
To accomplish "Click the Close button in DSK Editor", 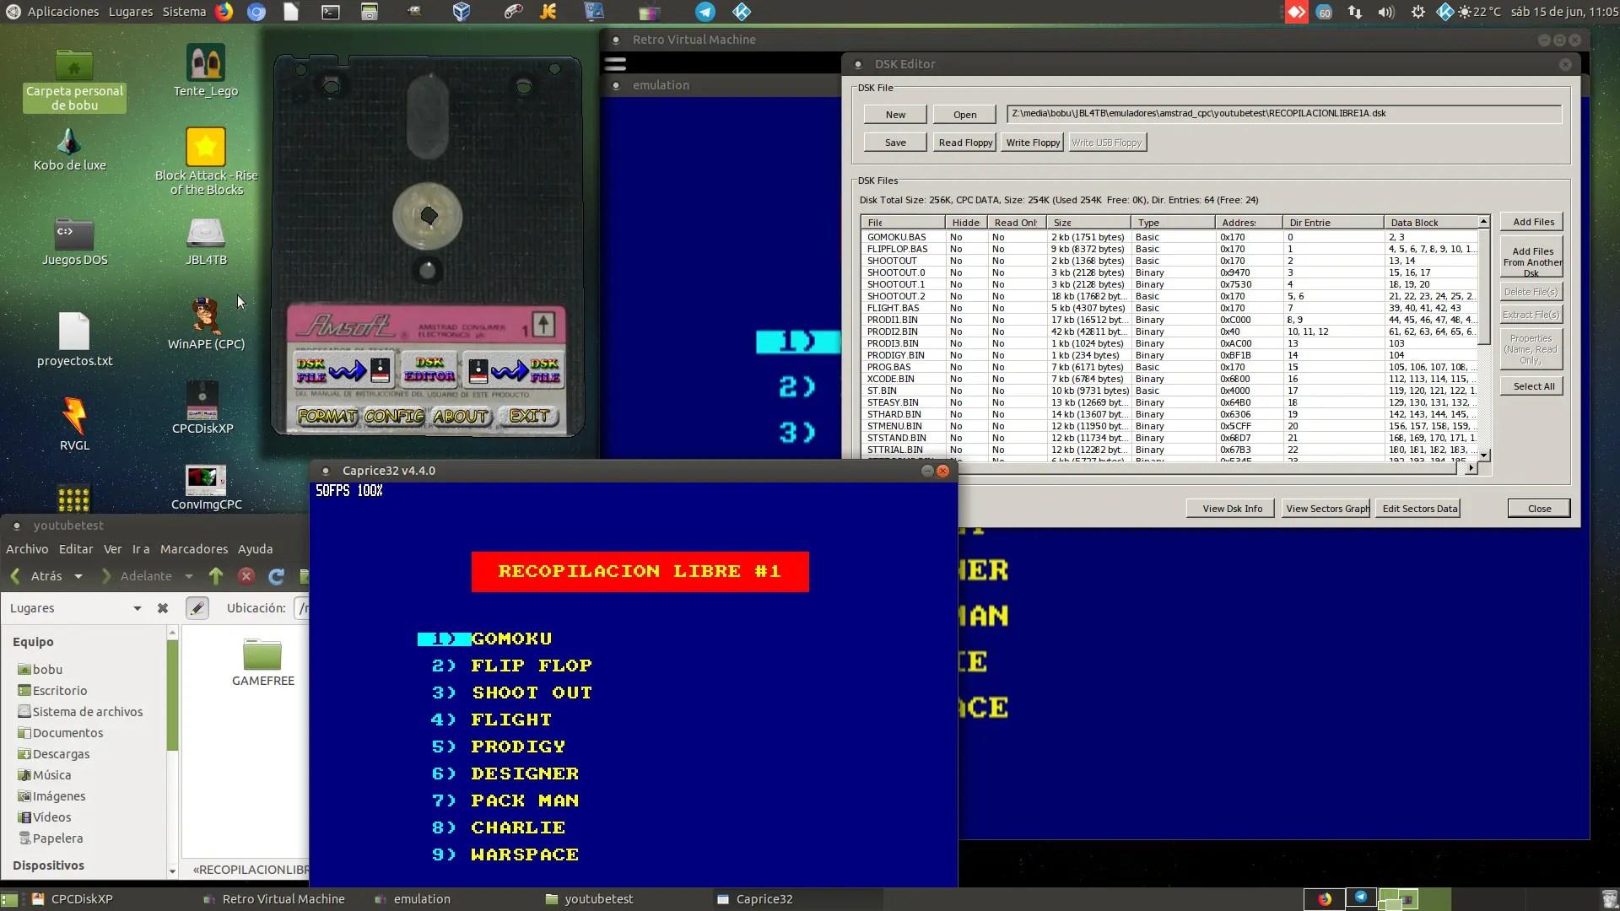I will coord(1539,509).
